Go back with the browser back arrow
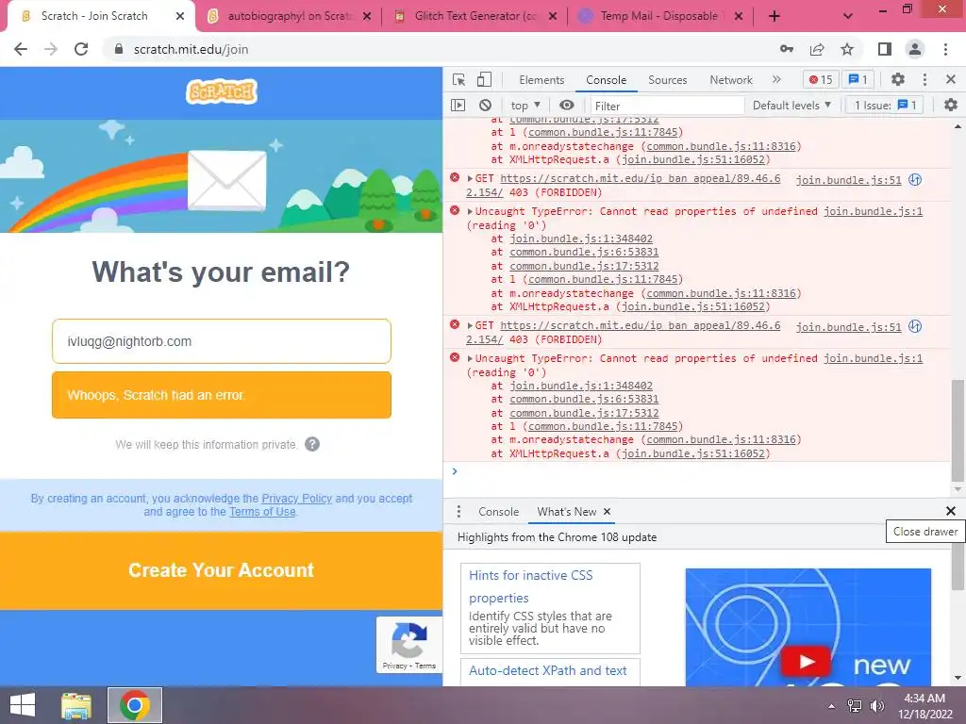 [x=21, y=49]
